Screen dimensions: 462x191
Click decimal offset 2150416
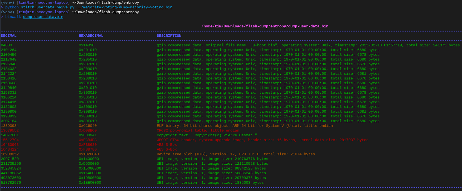[9, 78]
